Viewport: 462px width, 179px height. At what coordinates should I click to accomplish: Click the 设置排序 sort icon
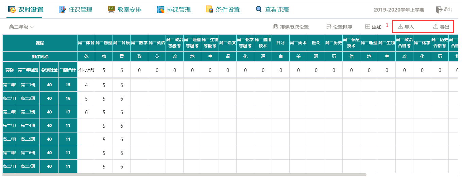tap(329, 26)
